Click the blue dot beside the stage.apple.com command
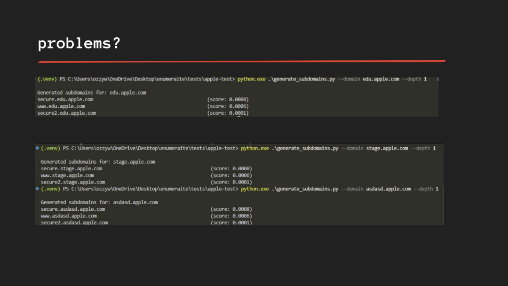Screen dimensions: 508x286 (37, 148)
